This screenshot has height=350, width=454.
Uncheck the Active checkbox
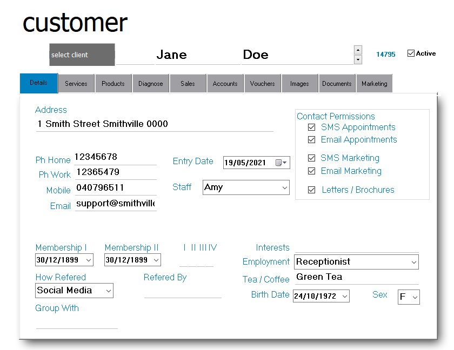(x=411, y=53)
